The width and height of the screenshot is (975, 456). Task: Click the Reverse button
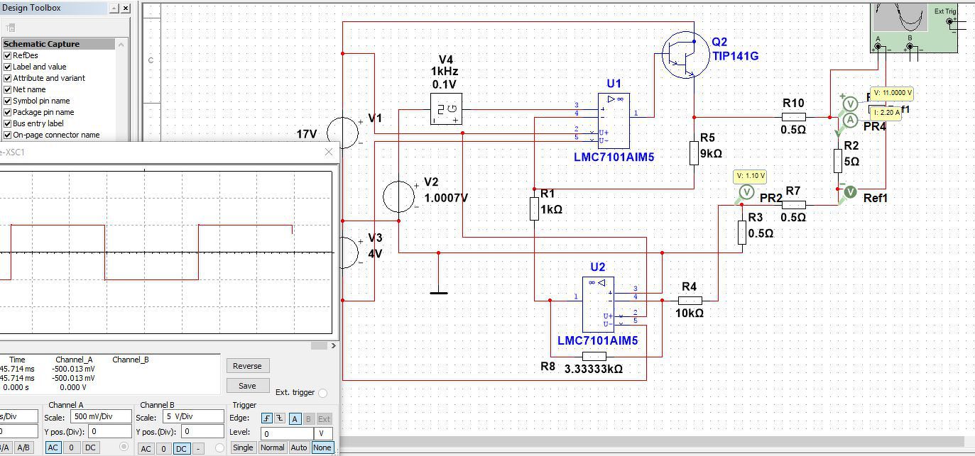247,366
